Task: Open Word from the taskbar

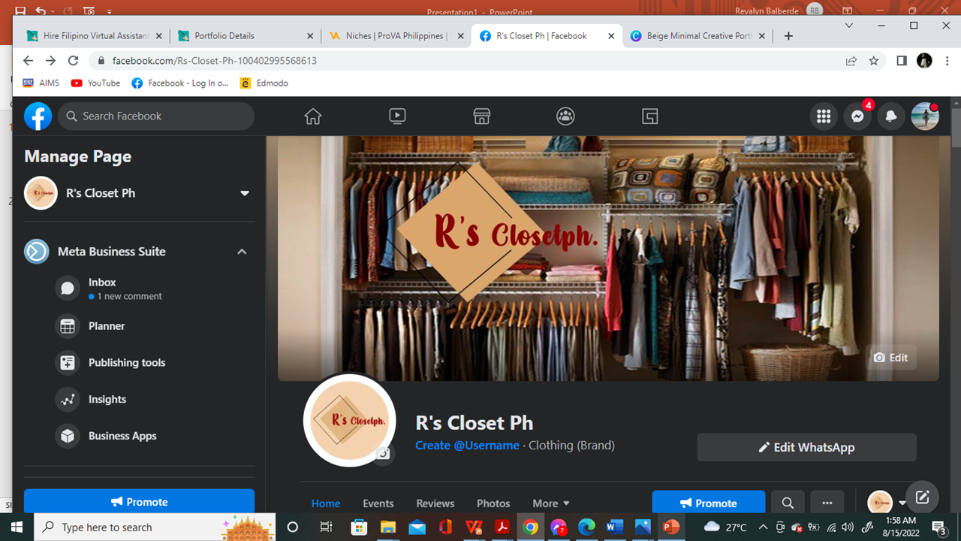Action: 615,527
